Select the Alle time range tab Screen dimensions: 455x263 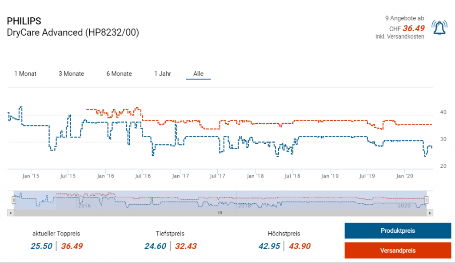(x=198, y=73)
